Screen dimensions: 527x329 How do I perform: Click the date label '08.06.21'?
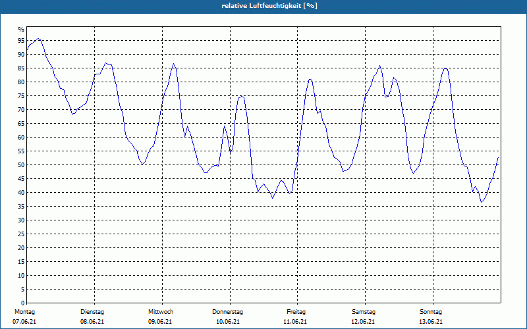(92, 322)
